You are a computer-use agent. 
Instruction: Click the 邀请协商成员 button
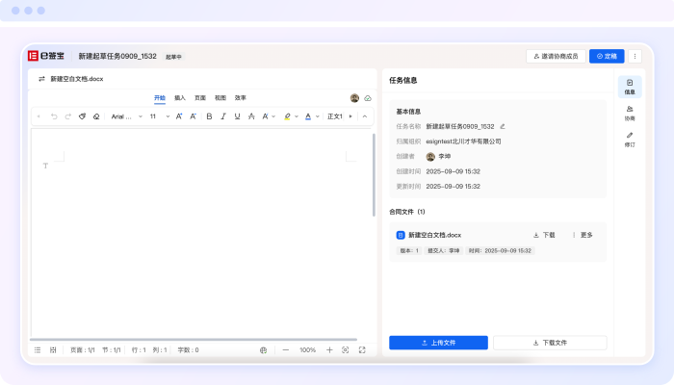tap(555, 57)
